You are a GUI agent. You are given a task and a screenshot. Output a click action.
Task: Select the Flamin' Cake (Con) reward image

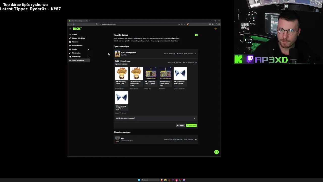[x=136, y=73]
